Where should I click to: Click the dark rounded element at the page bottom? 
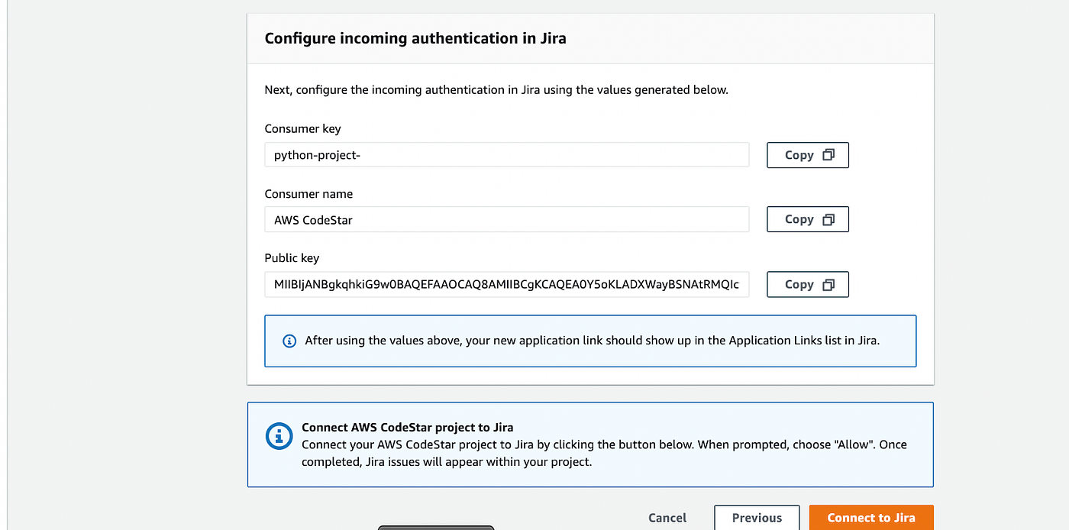pyautogui.click(x=435, y=526)
